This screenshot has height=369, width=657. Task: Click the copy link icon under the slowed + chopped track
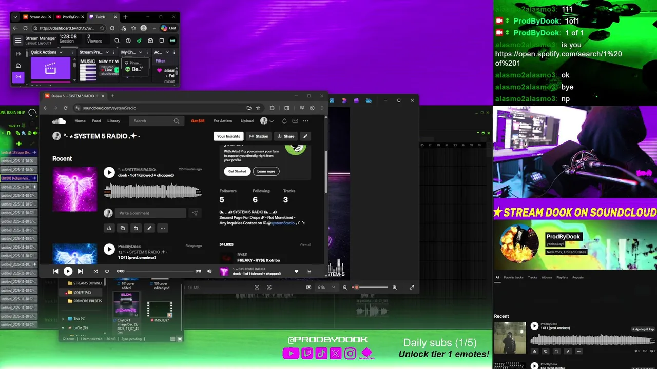pyautogui.click(x=122, y=228)
